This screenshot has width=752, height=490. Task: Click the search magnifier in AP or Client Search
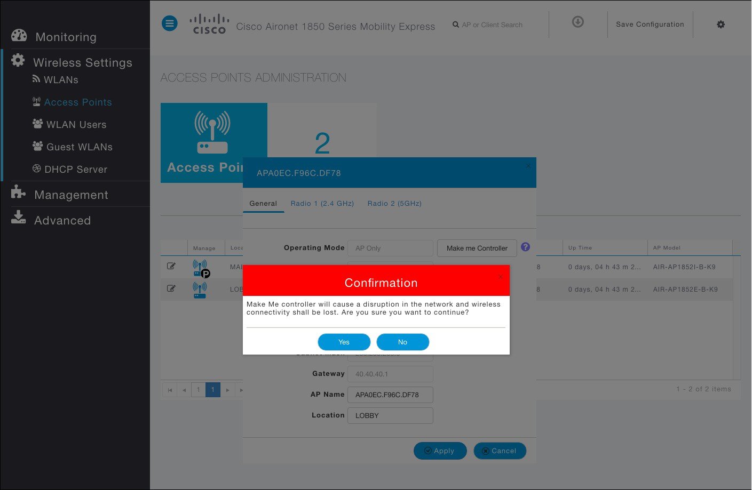455,25
